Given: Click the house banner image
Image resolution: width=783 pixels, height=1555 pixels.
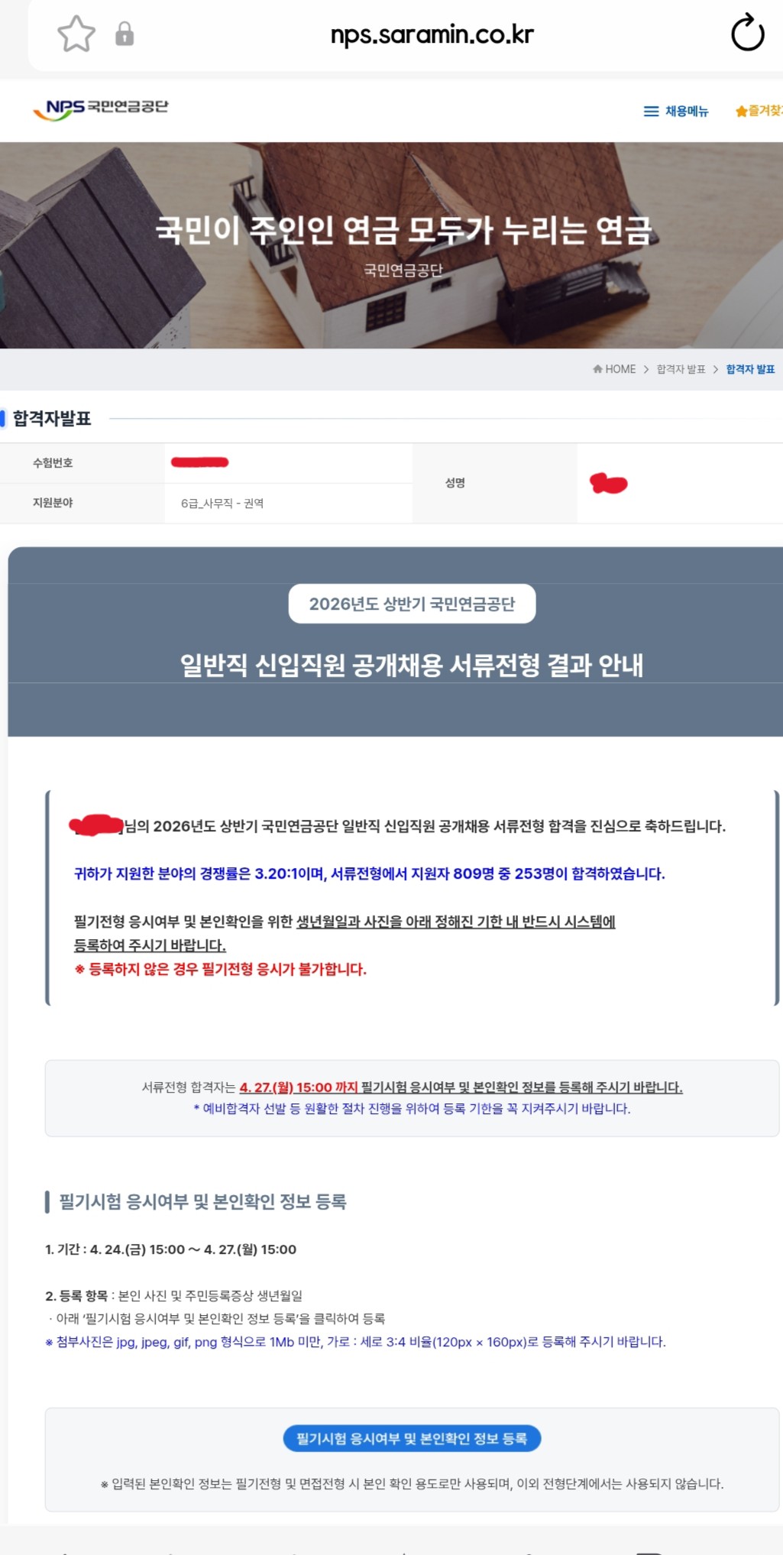Looking at the screenshot, I should (391, 245).
